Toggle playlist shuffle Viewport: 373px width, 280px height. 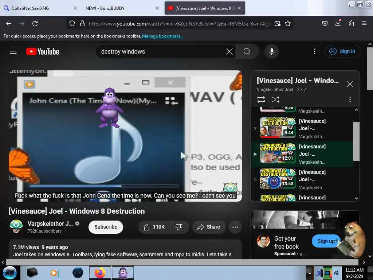(x=275, y=99)
